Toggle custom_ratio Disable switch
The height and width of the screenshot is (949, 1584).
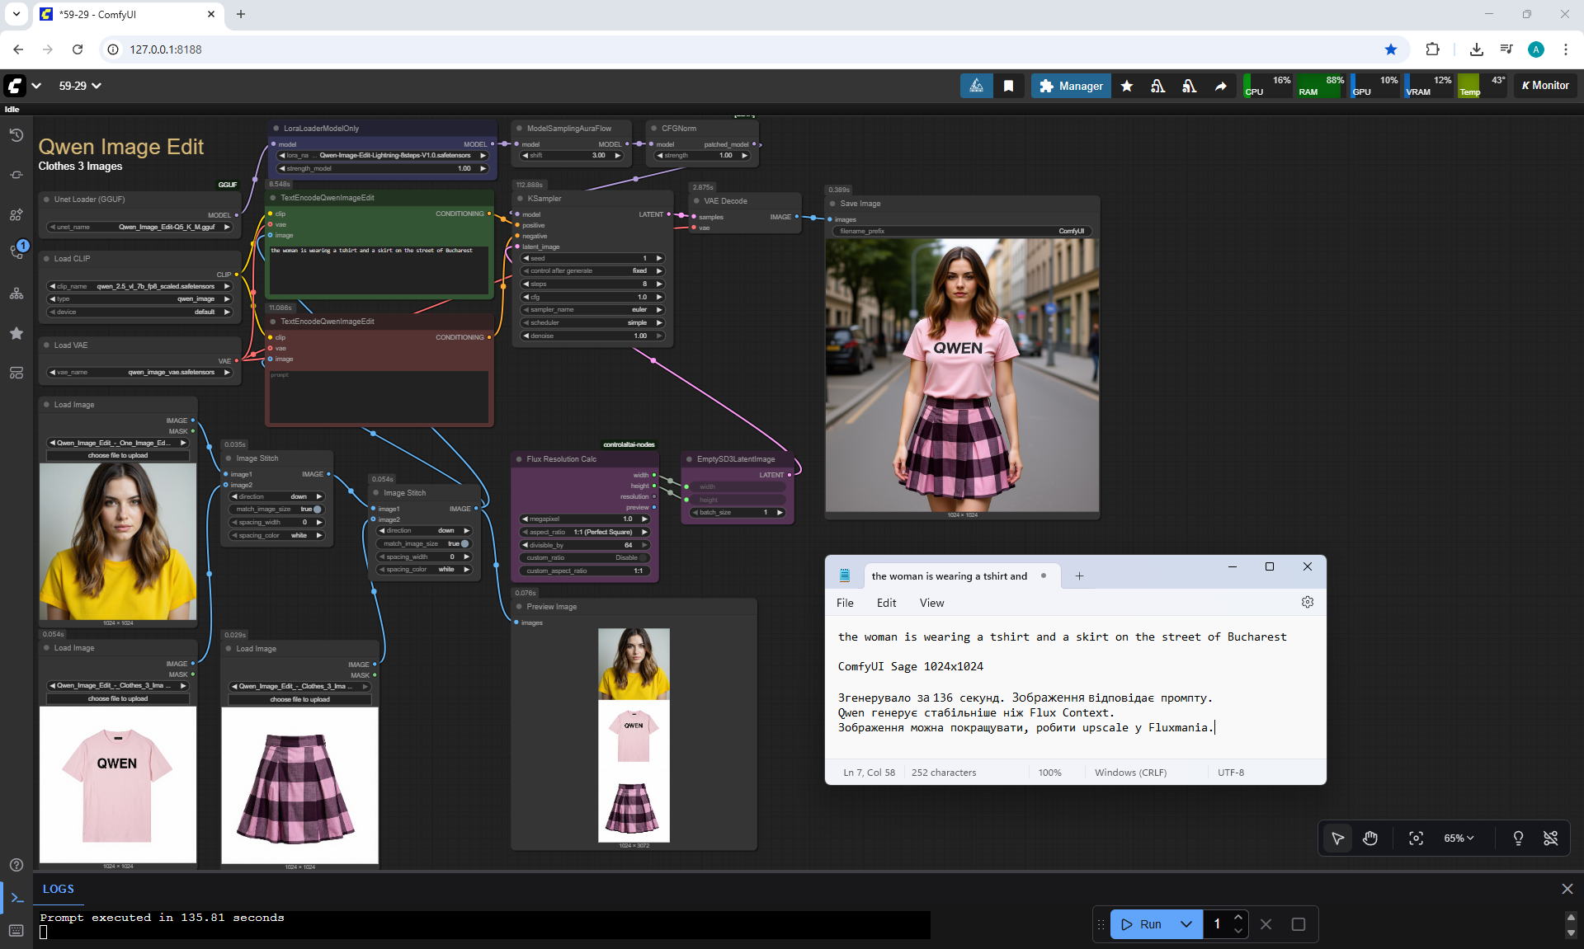point(643,558)
